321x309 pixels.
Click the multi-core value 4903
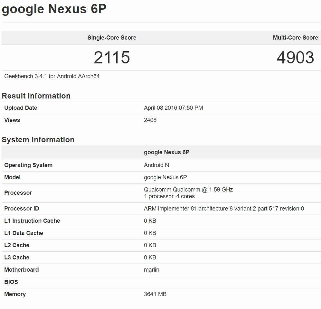click(296, 58)
